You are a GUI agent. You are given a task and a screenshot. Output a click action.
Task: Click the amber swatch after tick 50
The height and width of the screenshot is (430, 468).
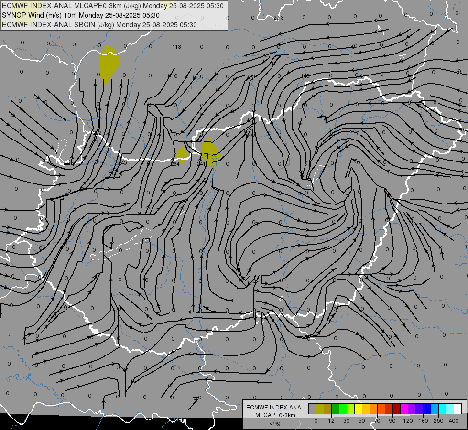(x=366, y=408)
